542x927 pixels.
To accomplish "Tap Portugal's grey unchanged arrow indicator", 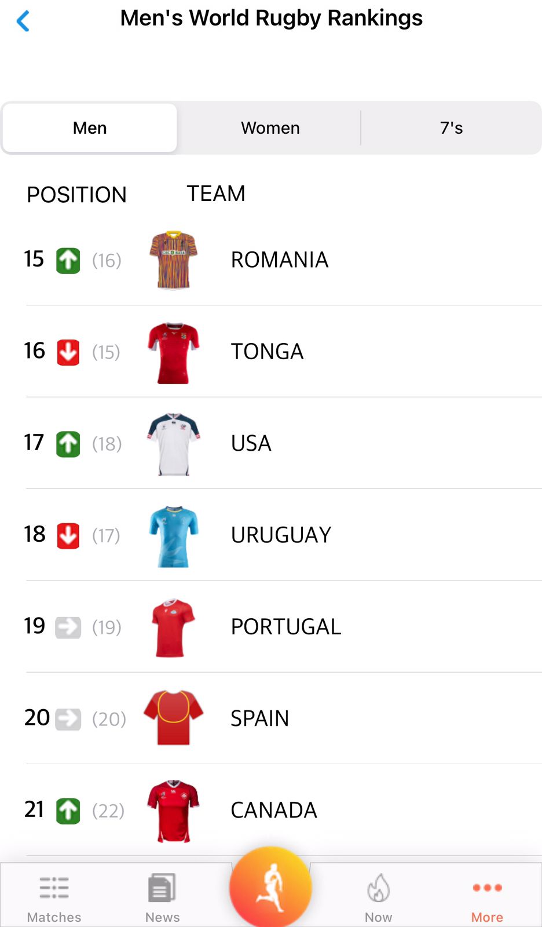I will pos(68,627).
